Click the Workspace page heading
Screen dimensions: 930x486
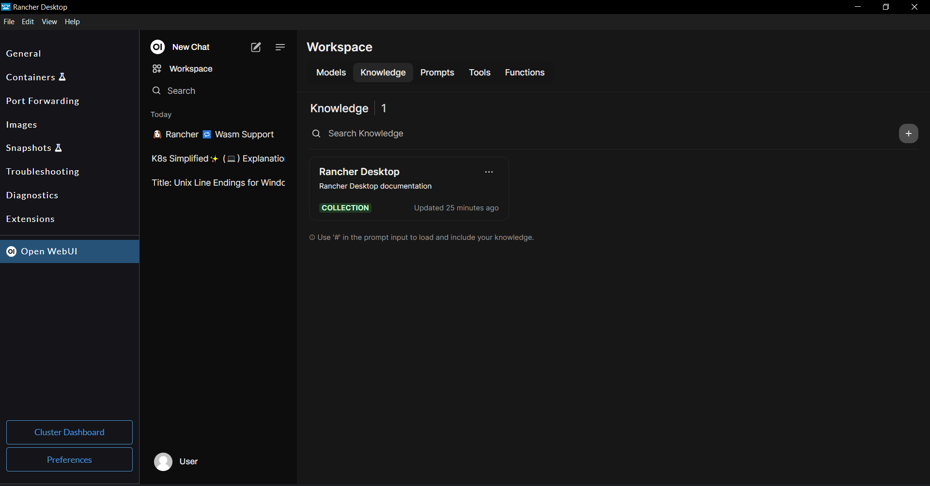pyautogui.click(x=339, y=47)
